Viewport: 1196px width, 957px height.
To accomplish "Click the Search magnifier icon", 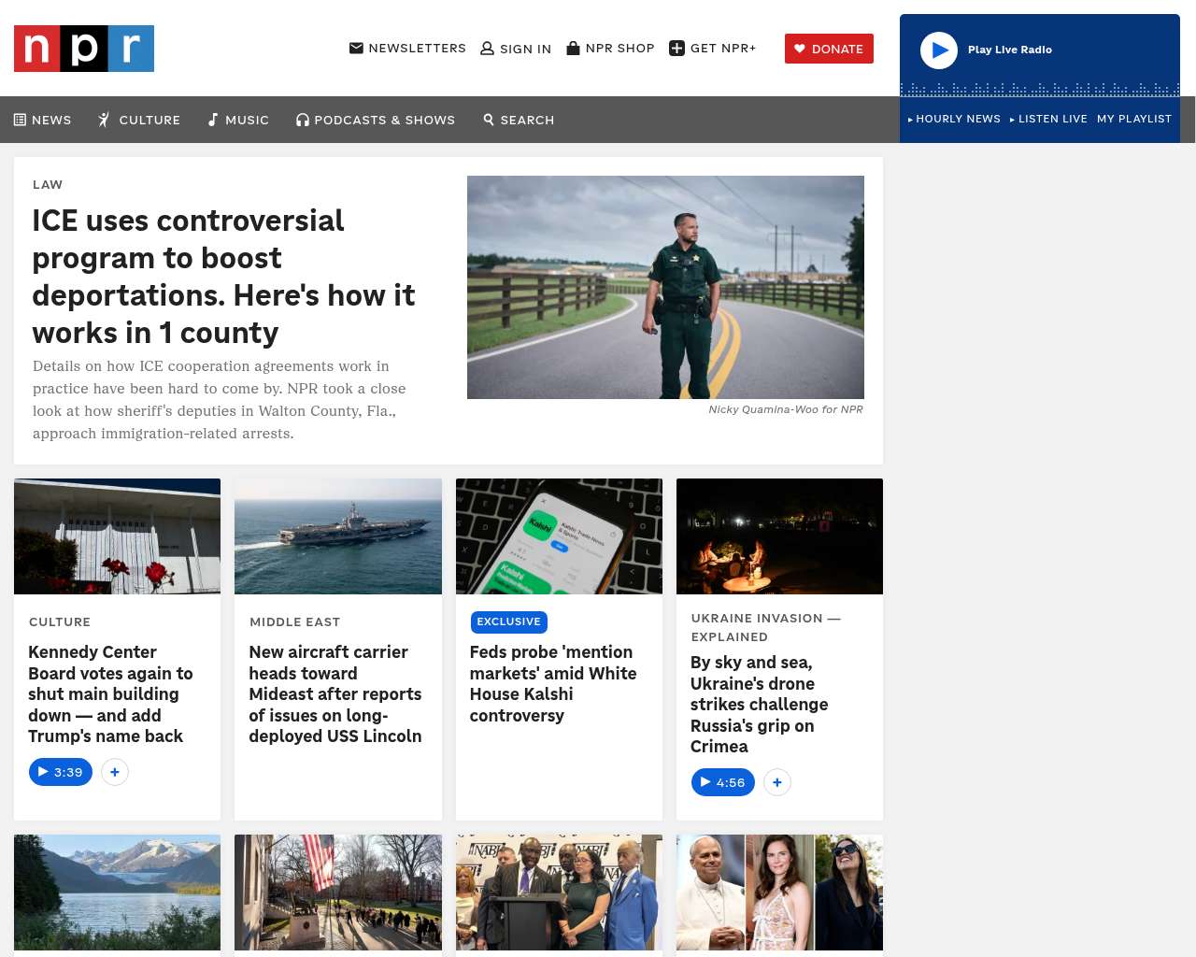I will pos(489,120).
